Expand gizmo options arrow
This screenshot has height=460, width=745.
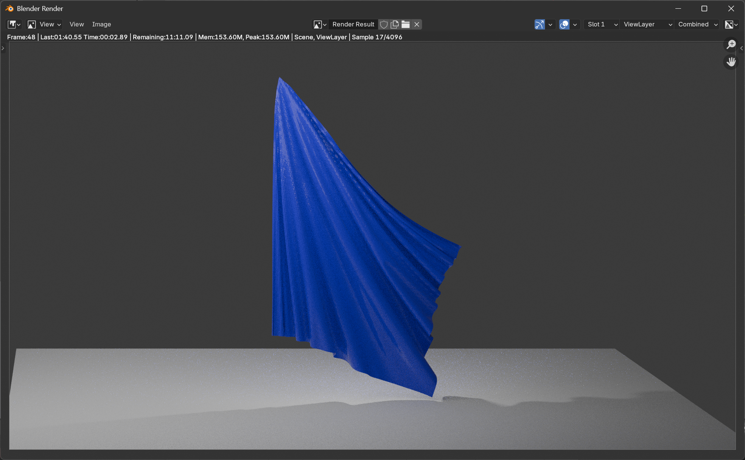tap(550, 24)
